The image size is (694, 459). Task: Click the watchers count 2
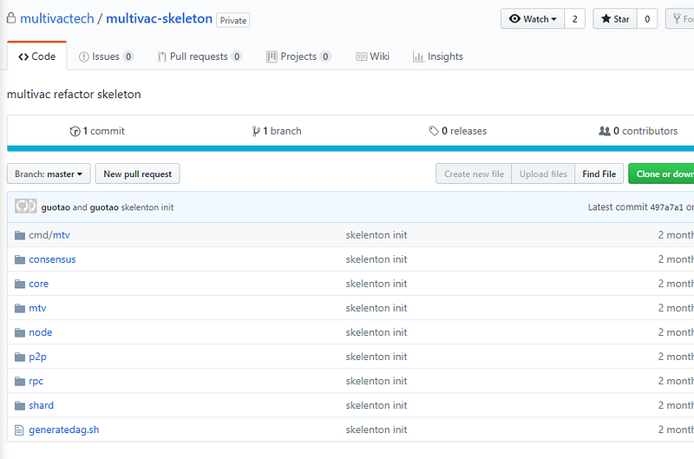(x=575, y=18)
